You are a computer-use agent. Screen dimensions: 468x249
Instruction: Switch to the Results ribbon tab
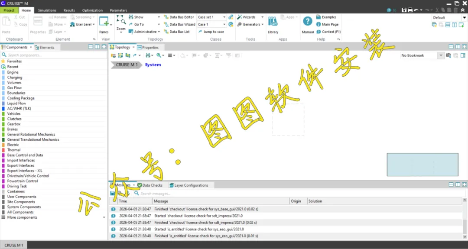[x=69, y=10]
